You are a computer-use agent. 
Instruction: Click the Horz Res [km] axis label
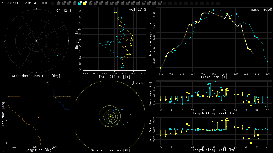[151, 94]
